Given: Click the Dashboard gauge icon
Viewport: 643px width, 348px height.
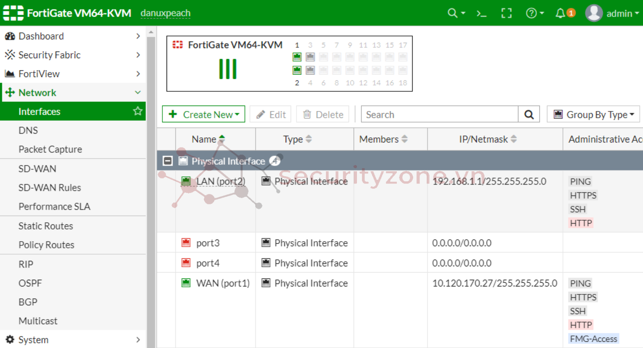Looking at the screenshot, I should [x=10, y=36].
